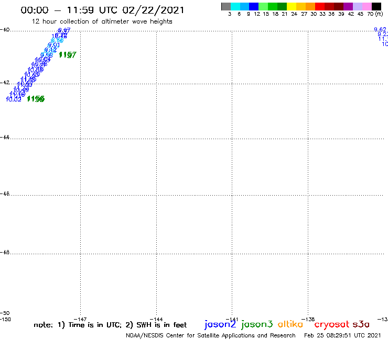The height and width of the screenshot is (340, 388).
Task: Click the blue 'jason2' satellite legend label
Action: pyautogui.click(x=220, y=324)
